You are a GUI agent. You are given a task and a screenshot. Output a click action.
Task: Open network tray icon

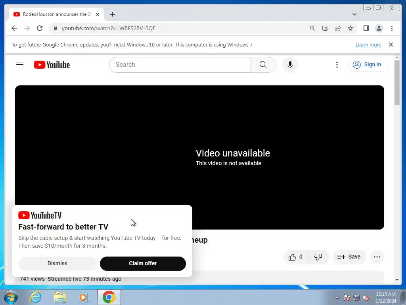(356, 298)
